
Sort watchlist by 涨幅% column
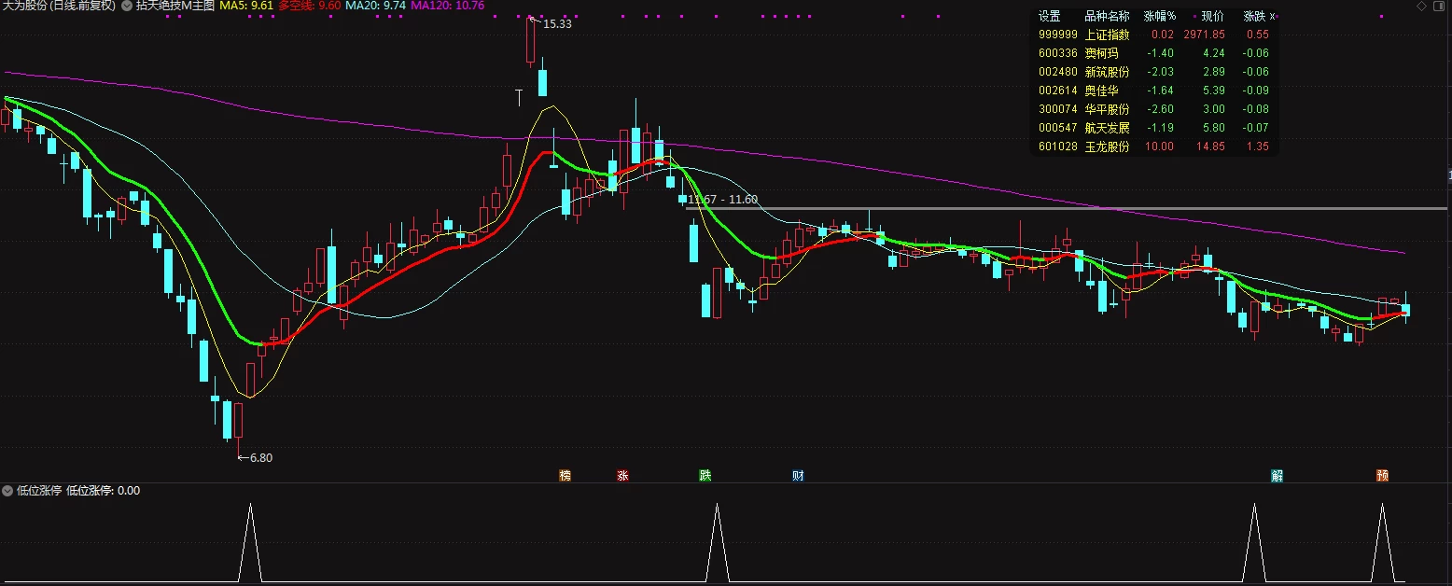click(1160, 16)
